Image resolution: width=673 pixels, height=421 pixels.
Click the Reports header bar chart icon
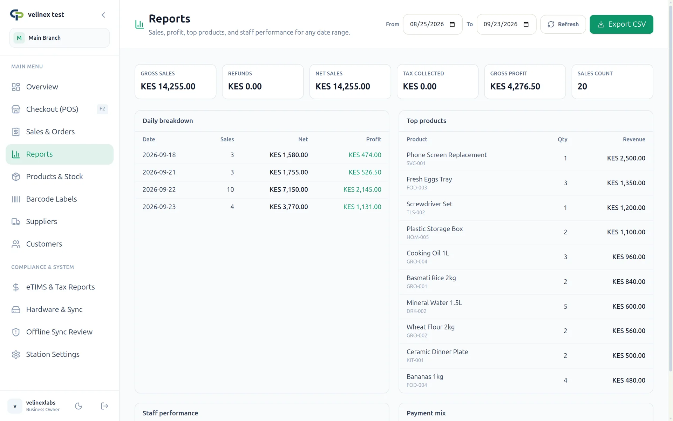[140, 24]
